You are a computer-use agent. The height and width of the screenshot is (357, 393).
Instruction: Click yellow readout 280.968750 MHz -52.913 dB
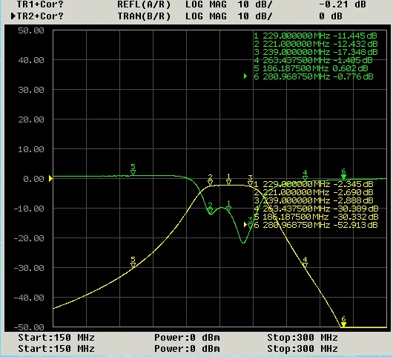316,225
